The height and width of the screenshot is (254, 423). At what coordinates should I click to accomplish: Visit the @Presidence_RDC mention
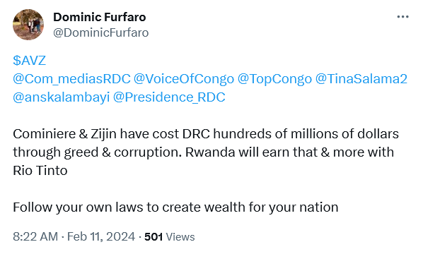click(169, 97)
